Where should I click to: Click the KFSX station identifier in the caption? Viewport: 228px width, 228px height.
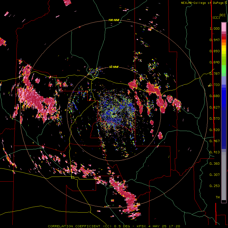point(142,226)
